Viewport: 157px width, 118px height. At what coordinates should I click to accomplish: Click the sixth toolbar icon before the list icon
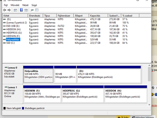(32, 10)
